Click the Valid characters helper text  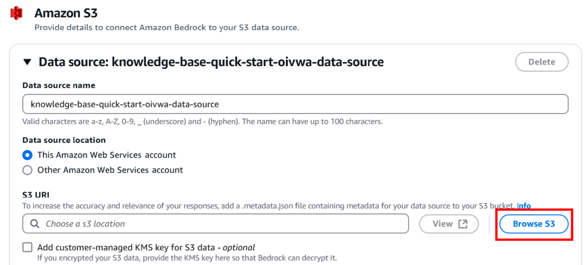click(x=202, y=121)
